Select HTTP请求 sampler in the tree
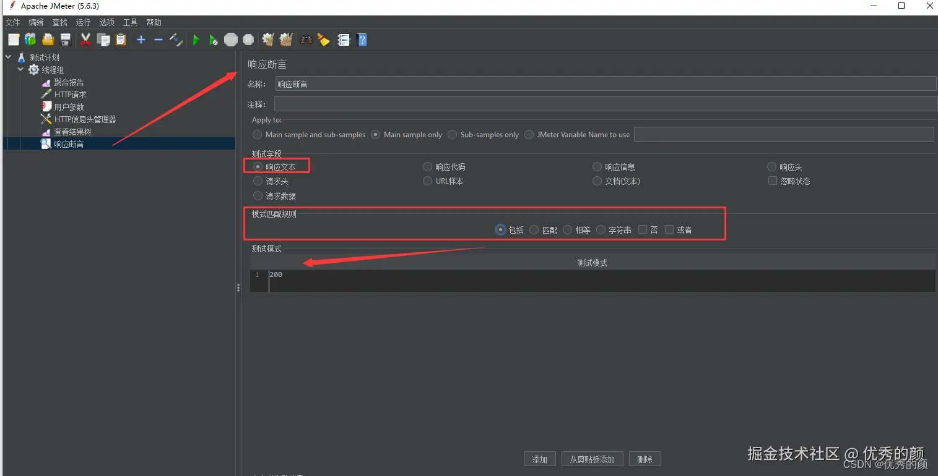The height and width of the screenshot is (476, 938). [71, 95]
